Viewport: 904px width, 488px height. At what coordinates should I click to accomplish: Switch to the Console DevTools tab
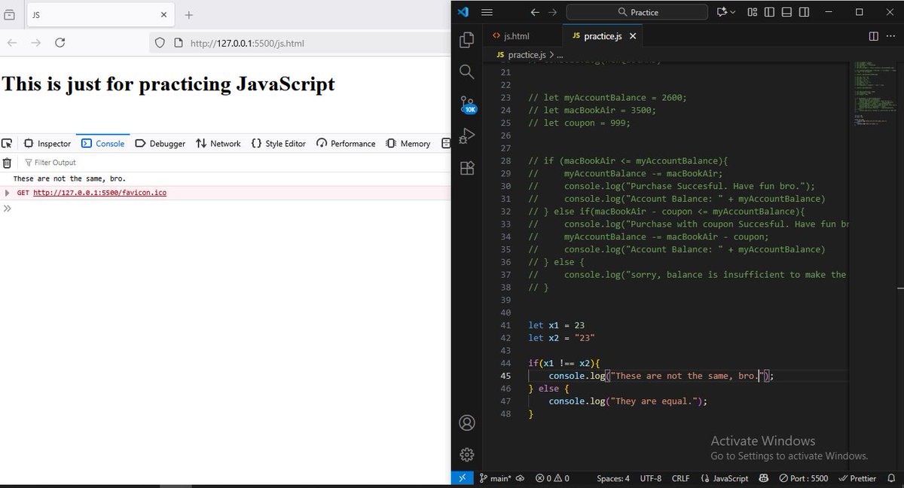tap(103, 143)
